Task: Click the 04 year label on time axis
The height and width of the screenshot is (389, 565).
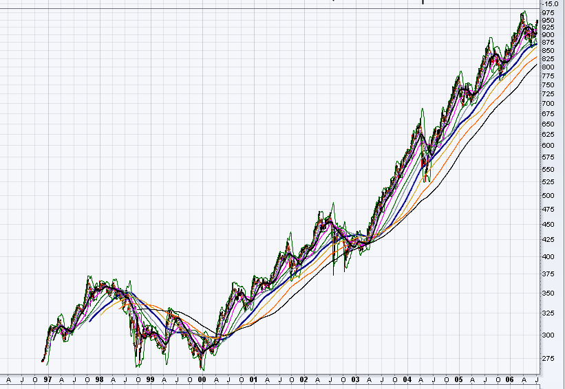Action: 407,379
